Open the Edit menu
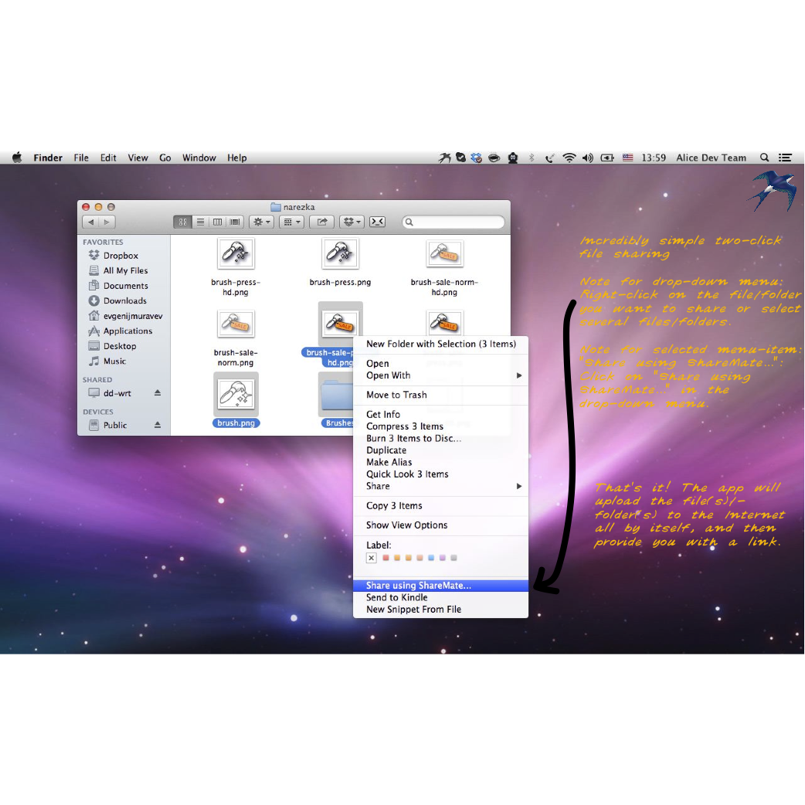Viewport: 805px width, 805px height. click(x=108, y=158)
